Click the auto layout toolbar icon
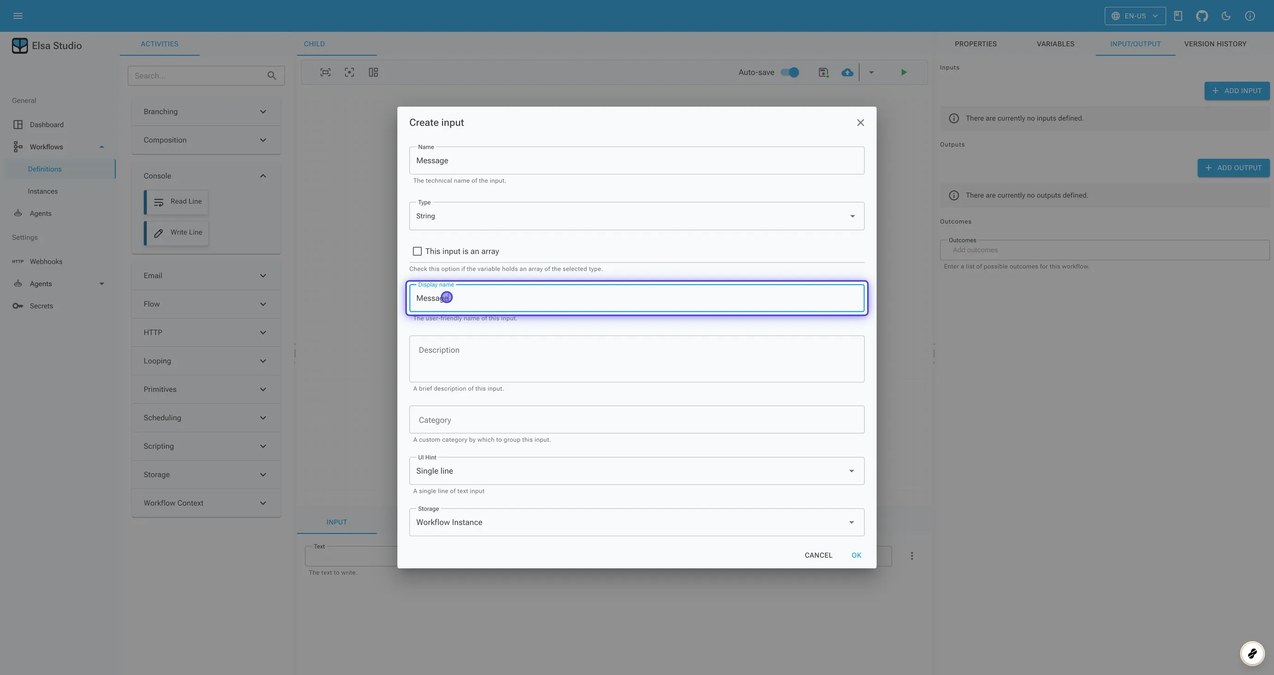This screenshot has width=1274, height=675. pos(373,72)
